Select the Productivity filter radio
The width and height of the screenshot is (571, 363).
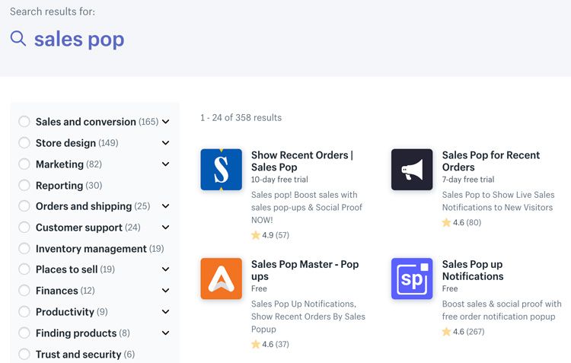point(24,312)
